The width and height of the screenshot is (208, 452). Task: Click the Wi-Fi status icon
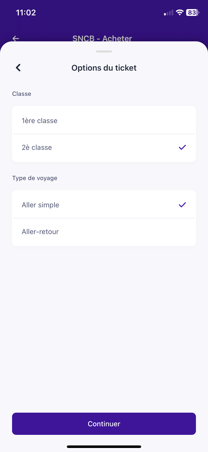coord(180,12)
